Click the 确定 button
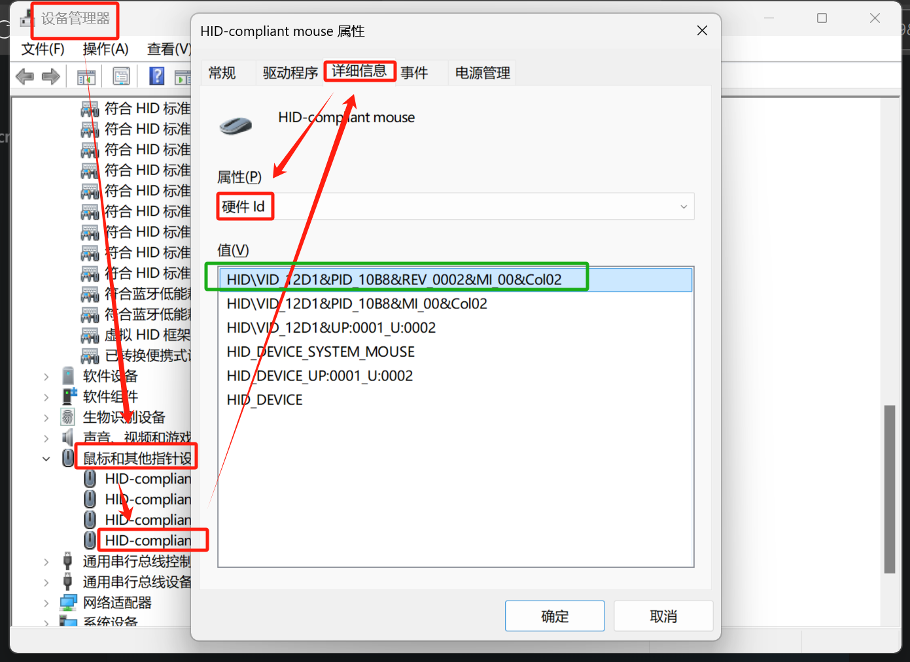The height and width of the screenshot is (662, 910). [554, 616]
